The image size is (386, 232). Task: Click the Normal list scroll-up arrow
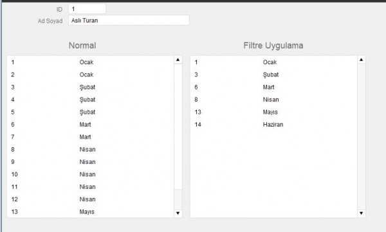click(x=178, y=60)
